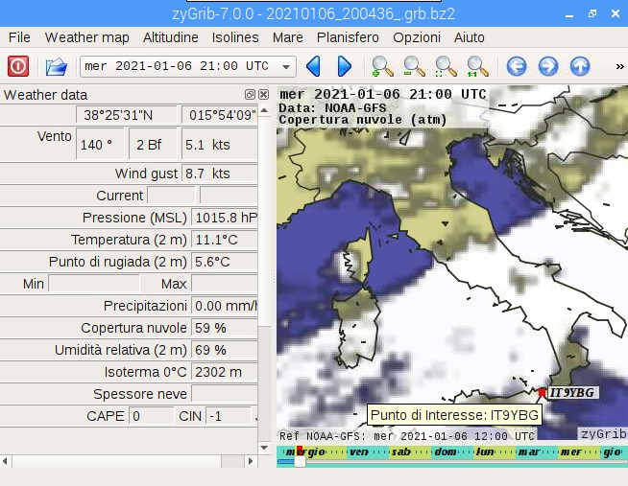Expand the toolbar overflow chevron
This screenshot has height=486, width=628.
point(619,67)
